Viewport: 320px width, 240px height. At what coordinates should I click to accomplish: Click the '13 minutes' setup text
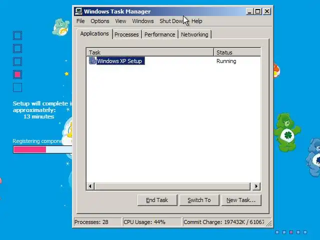[x=39, y=116]
